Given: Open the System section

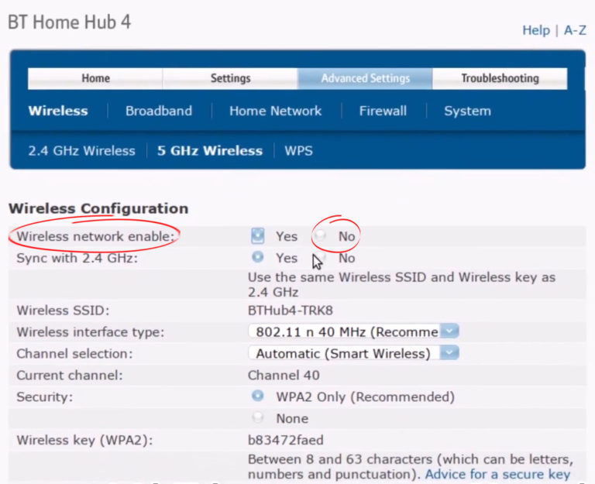Looking at the screenshot, I should coord(467,111).
